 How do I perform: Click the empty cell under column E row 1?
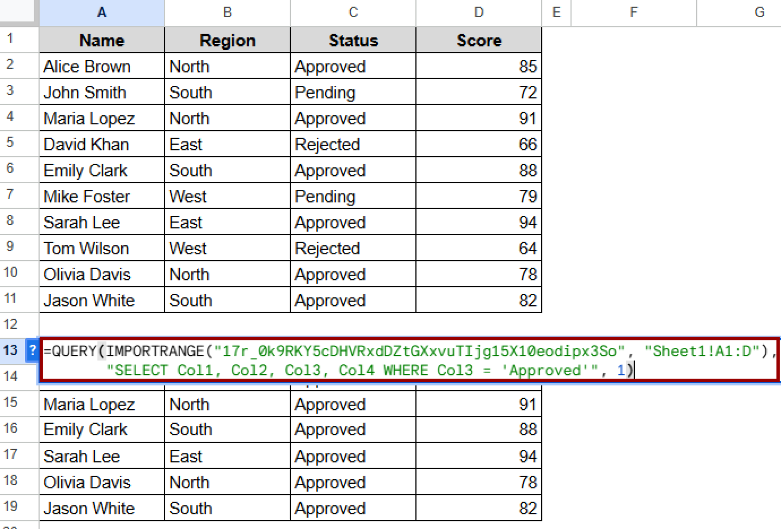556,40
